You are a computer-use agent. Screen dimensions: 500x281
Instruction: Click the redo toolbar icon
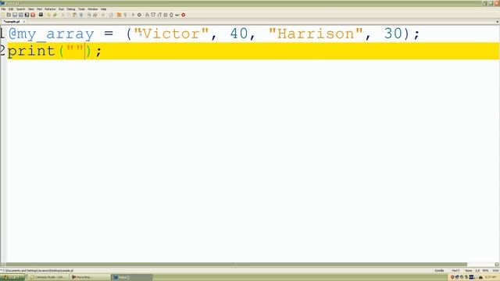point(55,15)
